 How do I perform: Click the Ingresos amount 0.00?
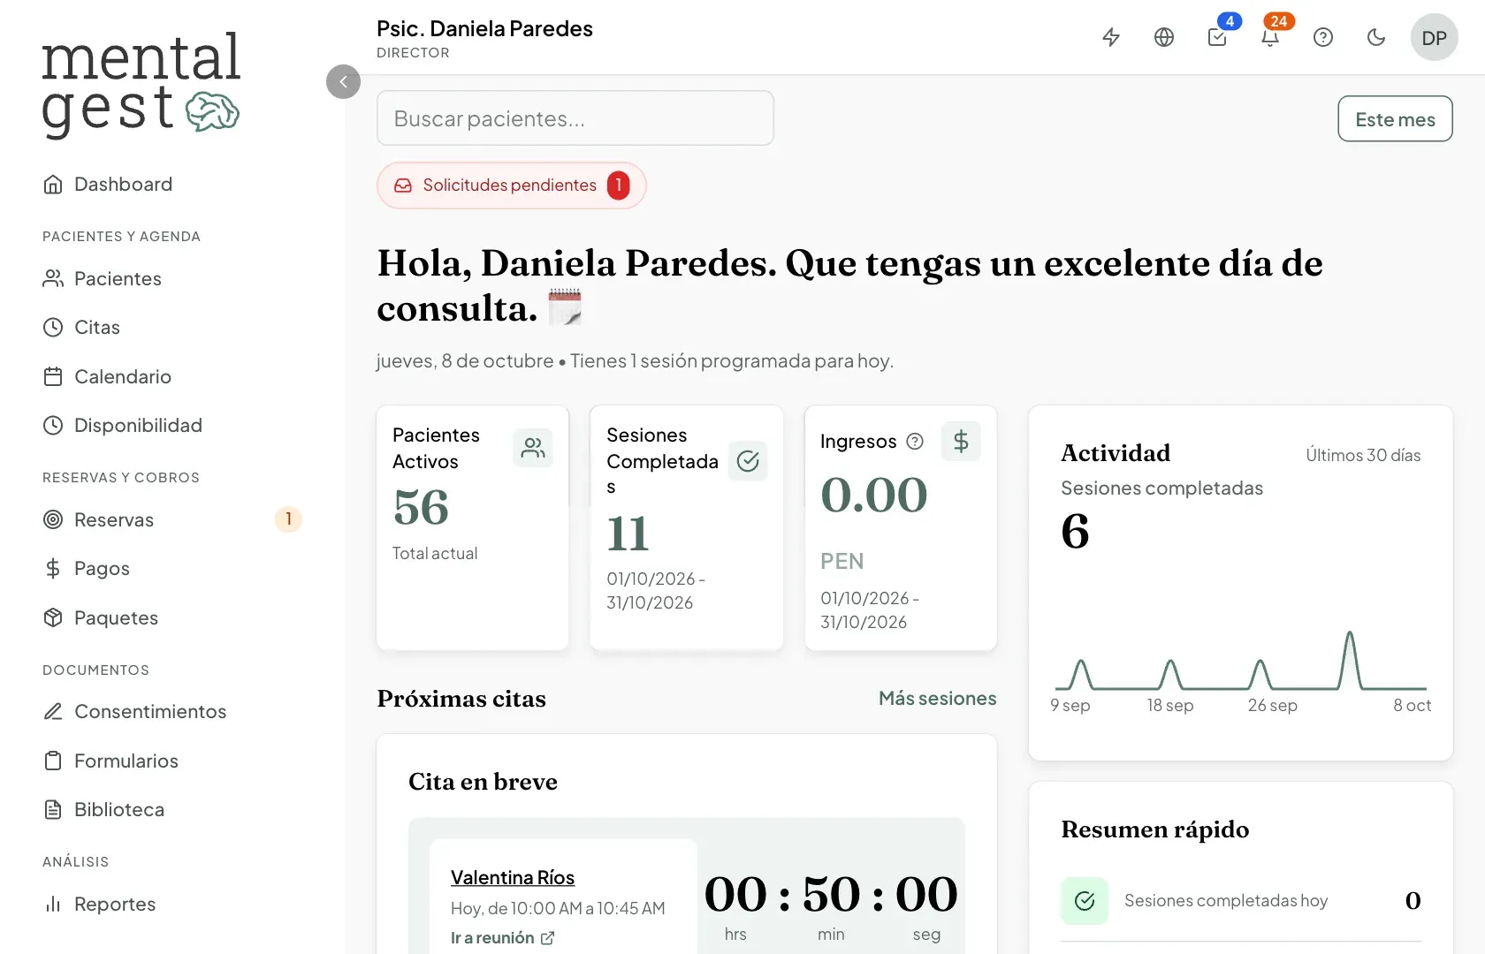[874, 495]
